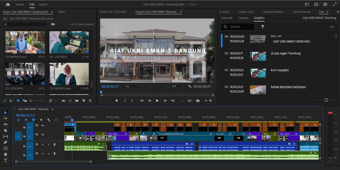Go to the Home screen icon

[x=8, y=4]
